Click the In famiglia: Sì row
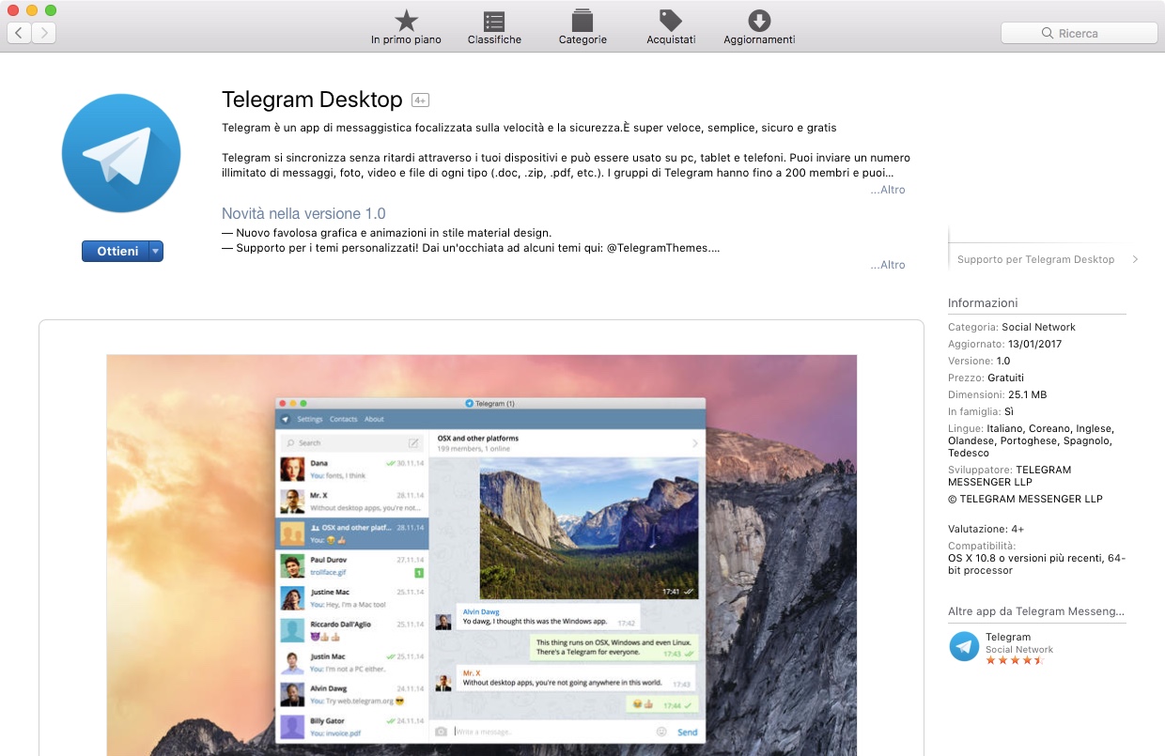1165x756 pixels. [981, 411]
